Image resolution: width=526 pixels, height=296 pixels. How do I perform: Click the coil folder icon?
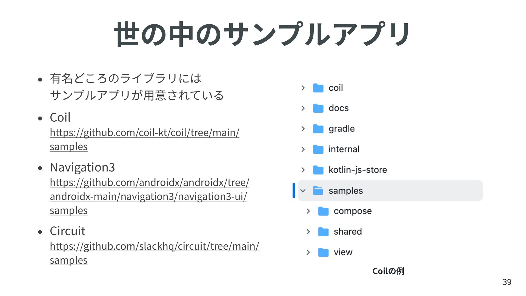(x=318, y=88)
